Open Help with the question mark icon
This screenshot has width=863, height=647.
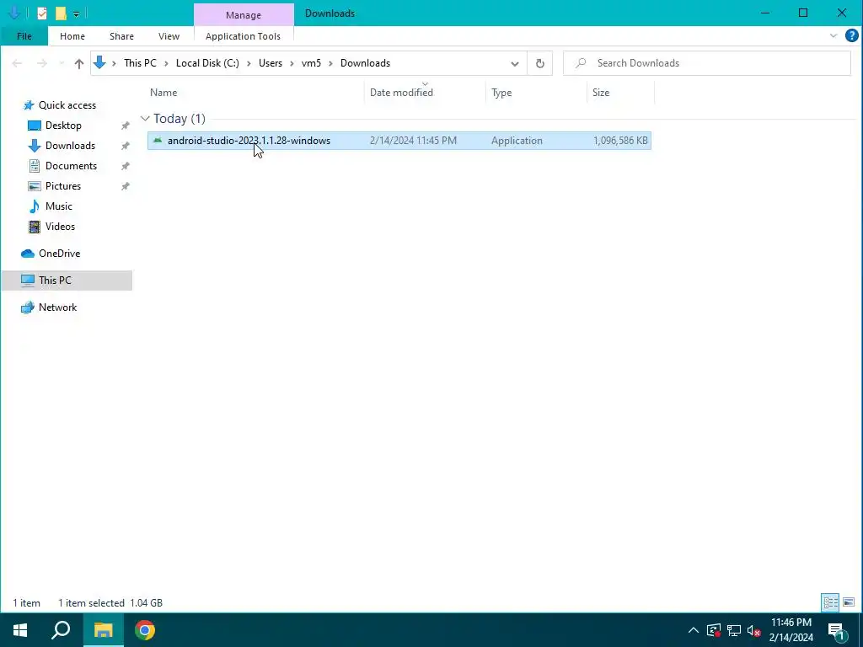pyautogui.click(x=851, y=35)
